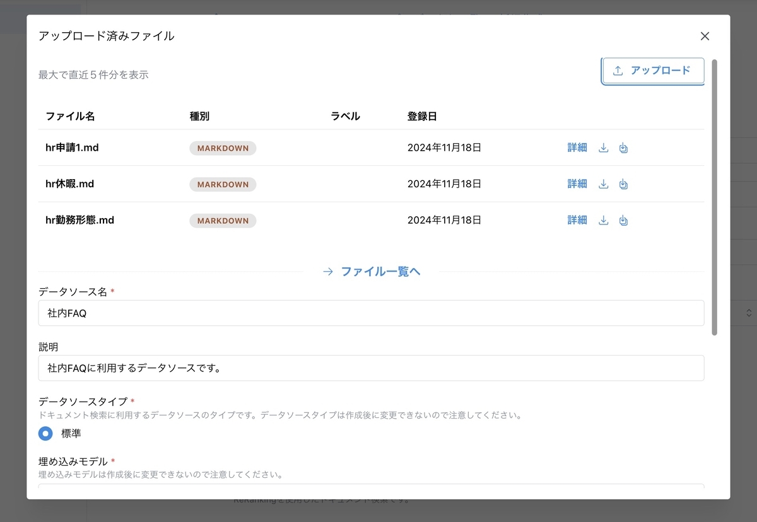Click stacked-download icon in hr申請1.md row
Viewport: 757px width, 522px height.
click(x=623, y=148)
